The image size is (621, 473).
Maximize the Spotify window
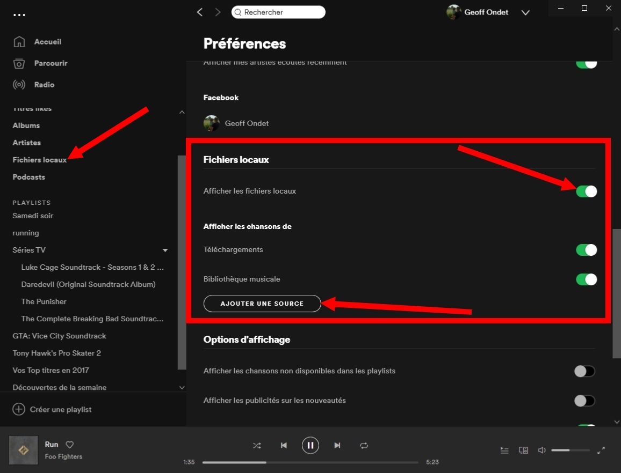tap(584, 8)
